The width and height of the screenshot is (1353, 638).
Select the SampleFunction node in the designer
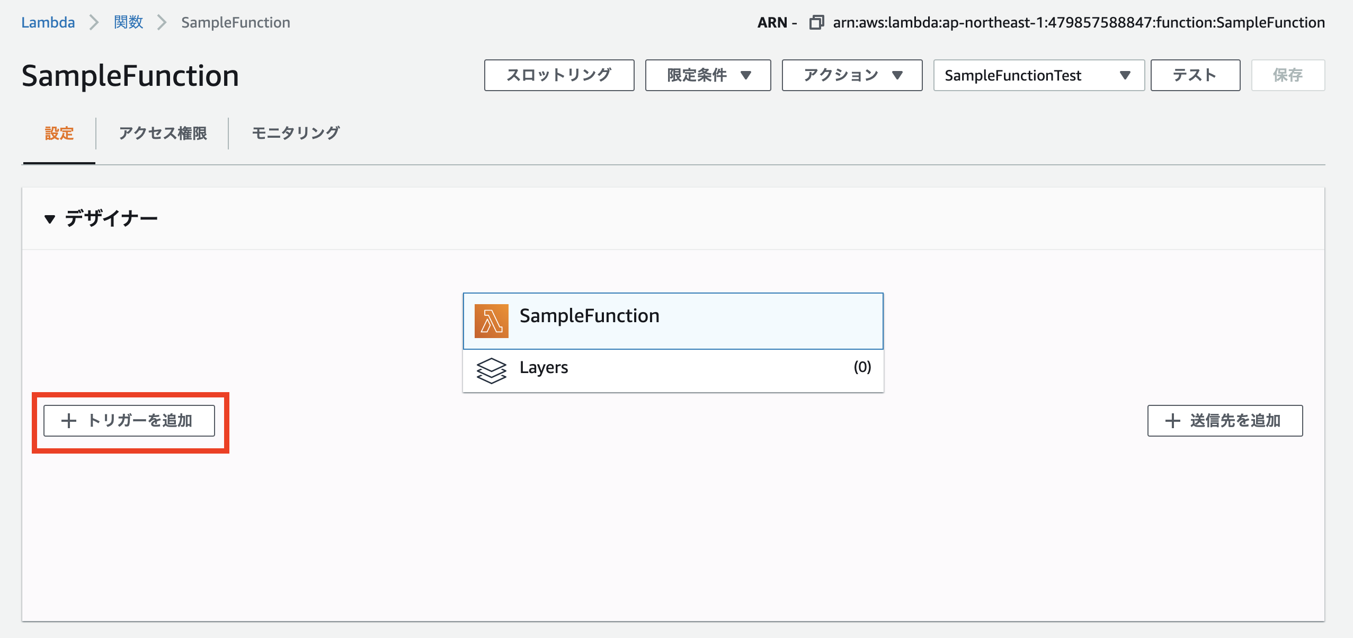point(673,321)
